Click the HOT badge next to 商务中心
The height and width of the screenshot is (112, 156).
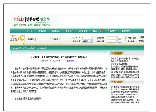point(103,30)
